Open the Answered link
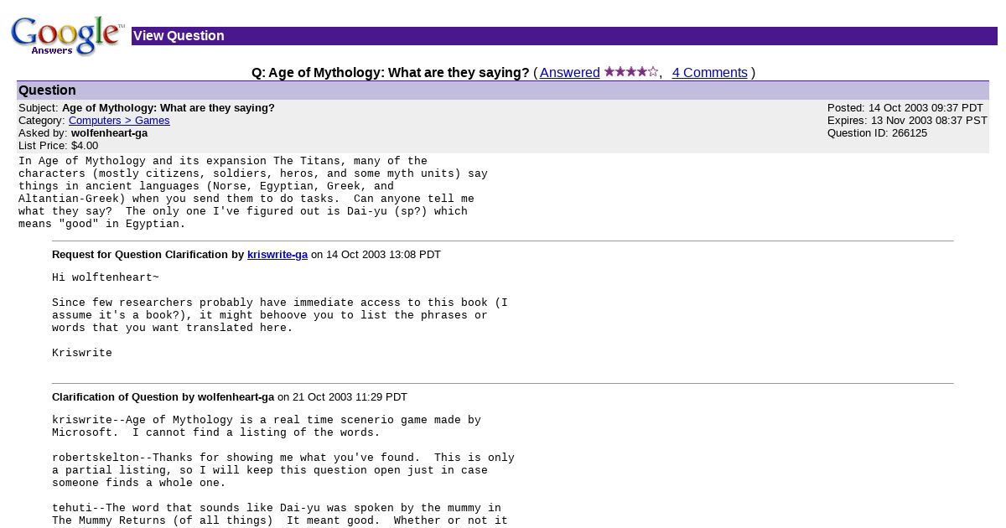This screenshot has height=528, width=1006. point(569,73)
